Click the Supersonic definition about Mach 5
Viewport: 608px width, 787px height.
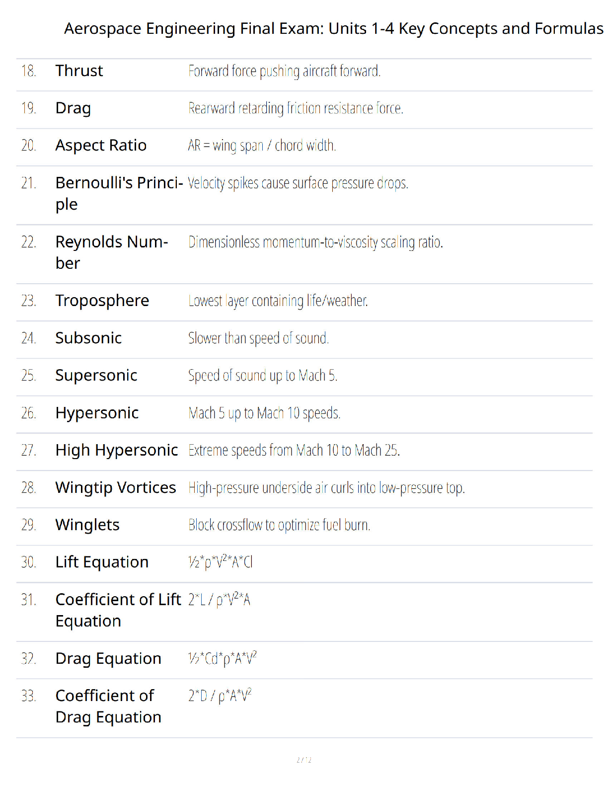pyautogui.click(x=263, y=376)
